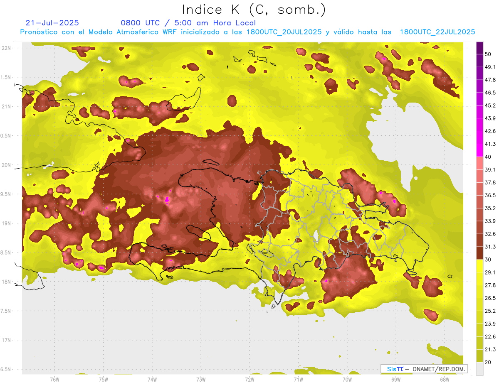
Task: Click the "41.3" color bar label
Action: [x=490, y=144]
